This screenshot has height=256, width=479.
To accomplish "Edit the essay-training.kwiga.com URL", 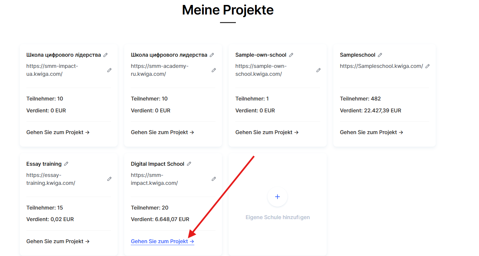I will pyautogui.click(x=109, y=179).
